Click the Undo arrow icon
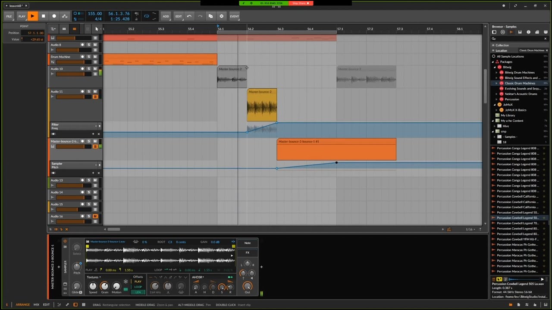Image resolution: width=552 pixels, height=310 pixels. (x=189, y=16)
